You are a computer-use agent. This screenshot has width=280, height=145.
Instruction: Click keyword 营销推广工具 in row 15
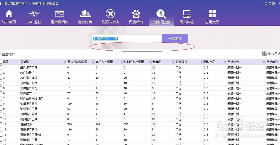pos(29,140)
